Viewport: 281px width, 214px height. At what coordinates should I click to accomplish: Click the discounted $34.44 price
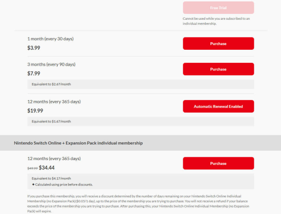tap(47, 168)
